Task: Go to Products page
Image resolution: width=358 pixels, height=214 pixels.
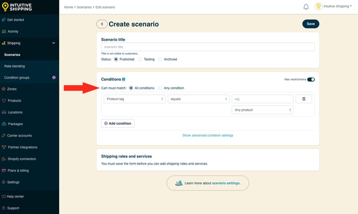Action: 14,101
